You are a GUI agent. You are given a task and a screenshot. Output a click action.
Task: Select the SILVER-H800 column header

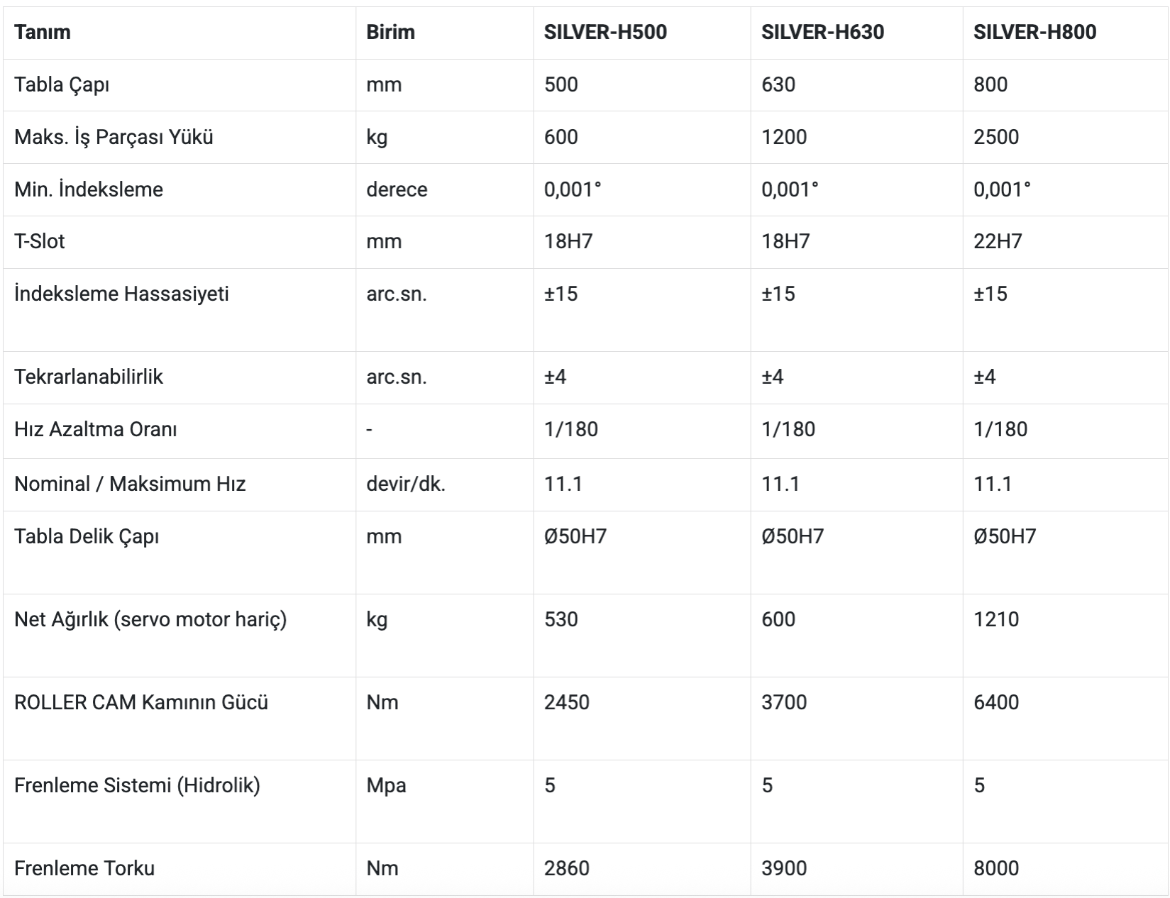1034,33
